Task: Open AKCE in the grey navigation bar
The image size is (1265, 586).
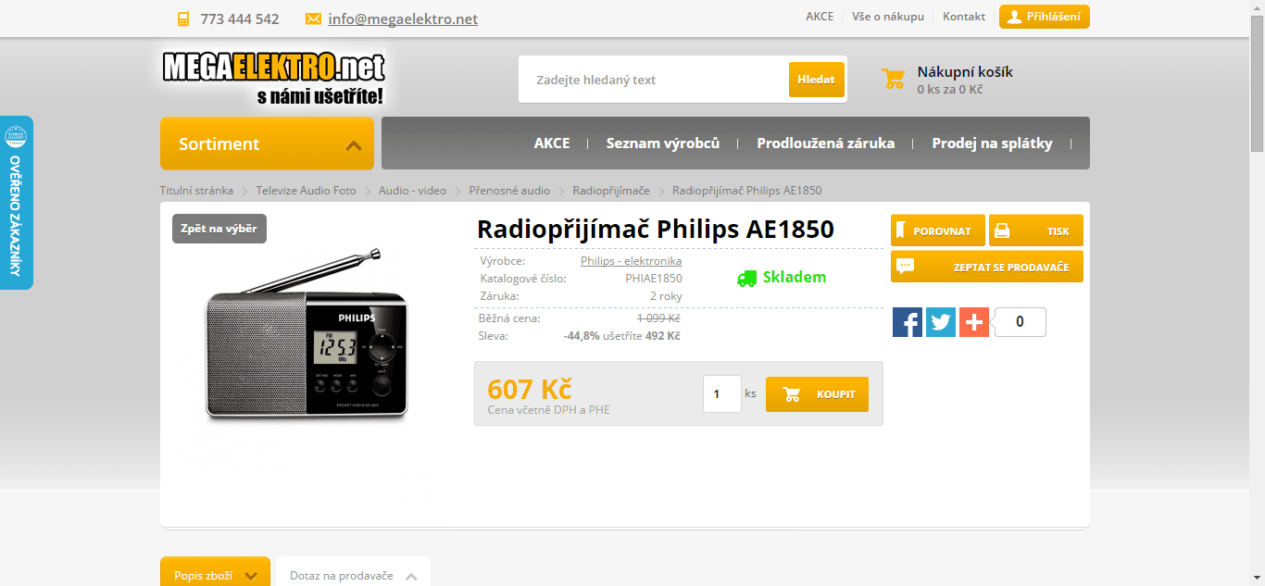Action: (x=552, y=143)
